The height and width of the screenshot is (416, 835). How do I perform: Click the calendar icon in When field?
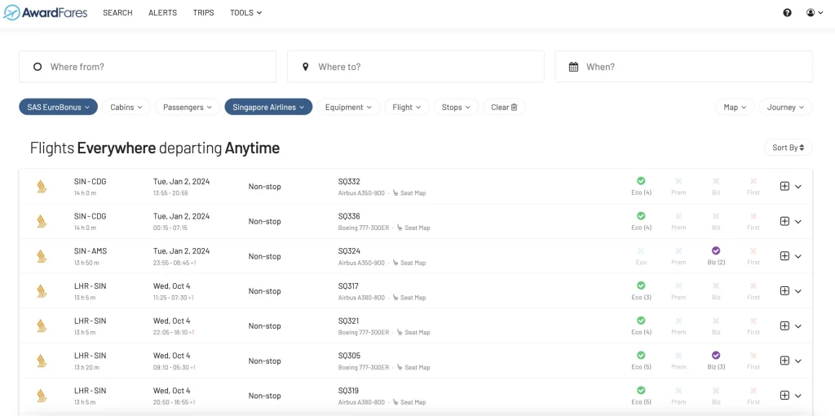(573, 67)
